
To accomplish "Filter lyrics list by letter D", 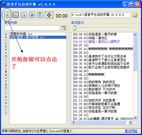I will point(6,44).
